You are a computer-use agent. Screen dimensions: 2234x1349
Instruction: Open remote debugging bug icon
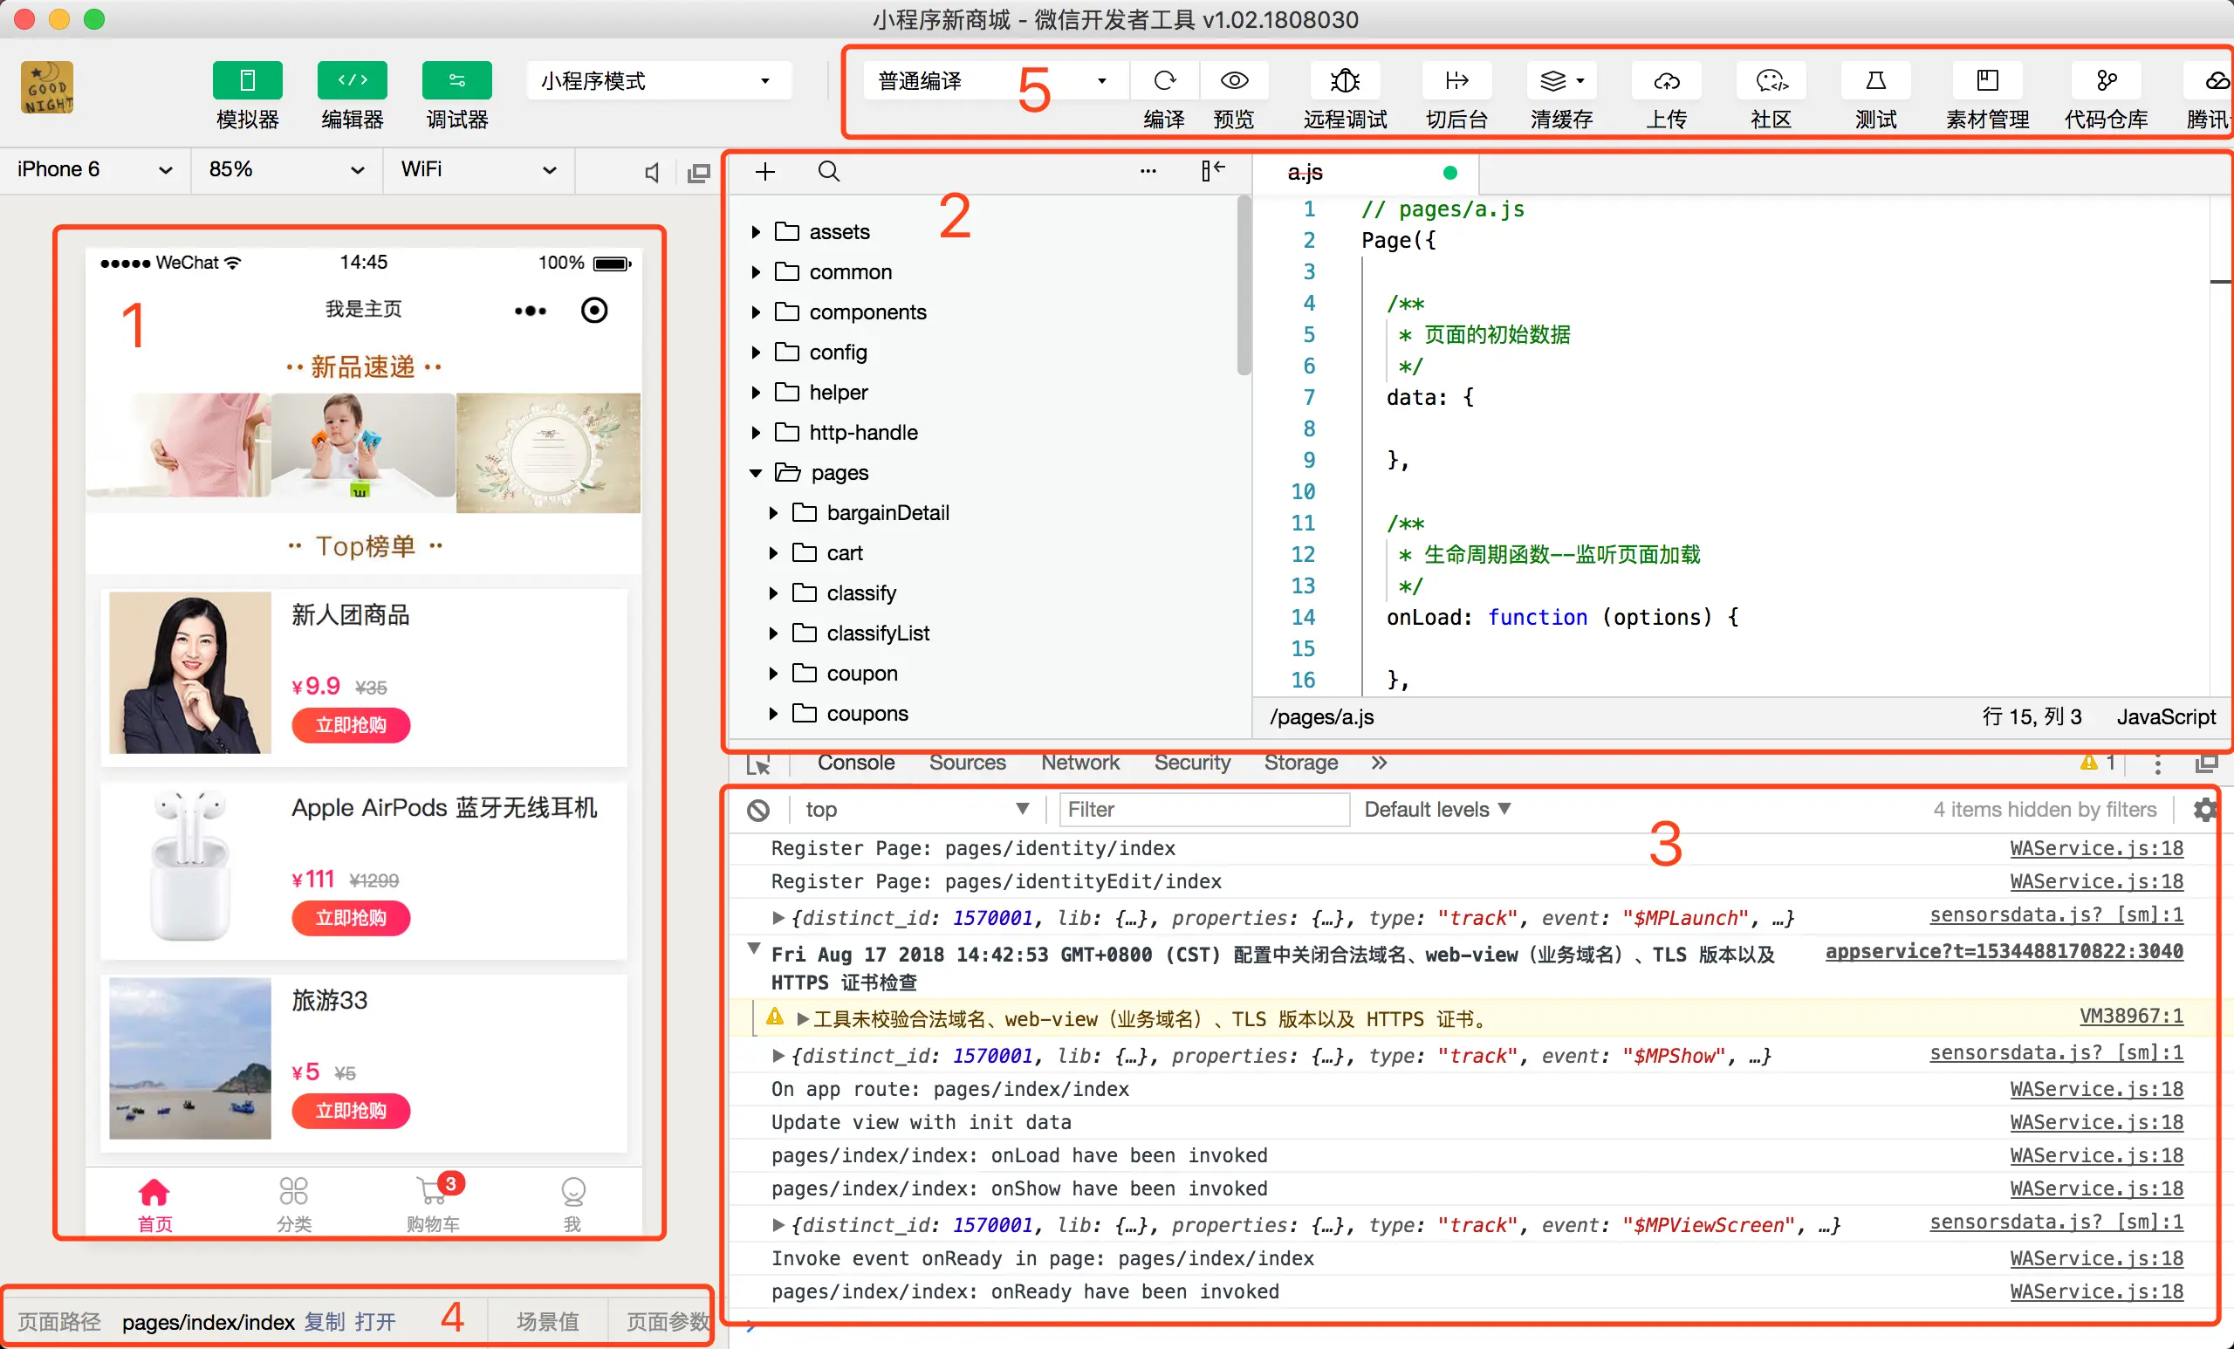1345,80
